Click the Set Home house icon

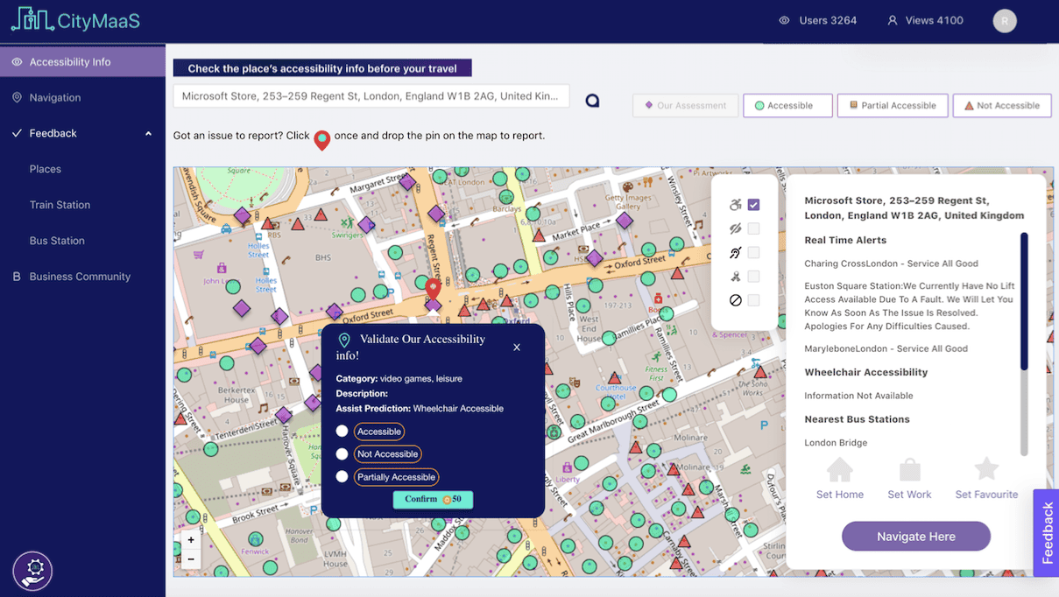point(839,470)
